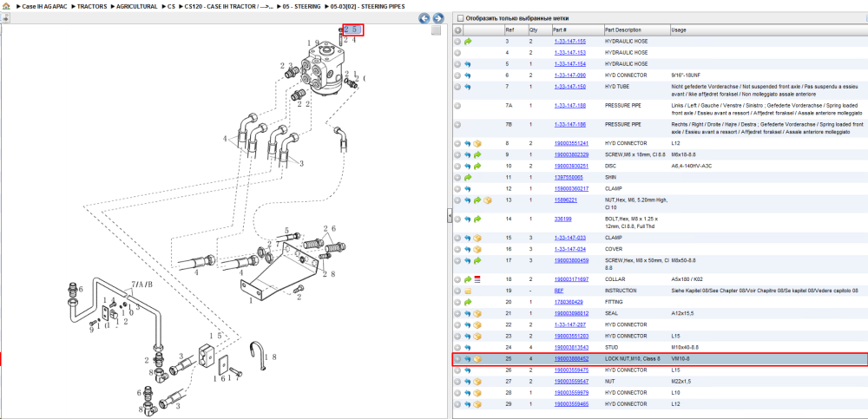
Task: Open the 'CS' breadcrumb
Action: point(171,7)
